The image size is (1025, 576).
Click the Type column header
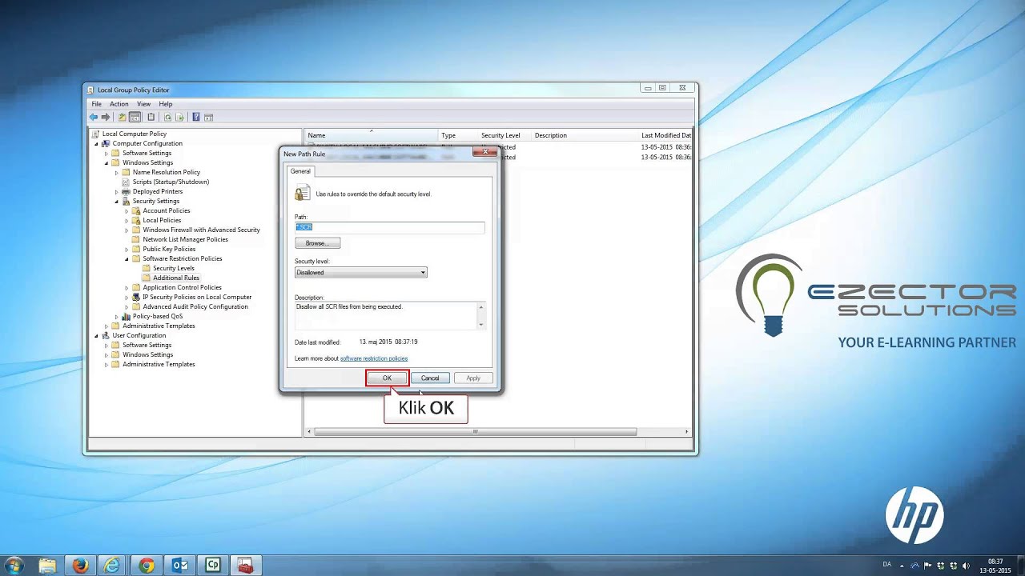coord(448,135)
